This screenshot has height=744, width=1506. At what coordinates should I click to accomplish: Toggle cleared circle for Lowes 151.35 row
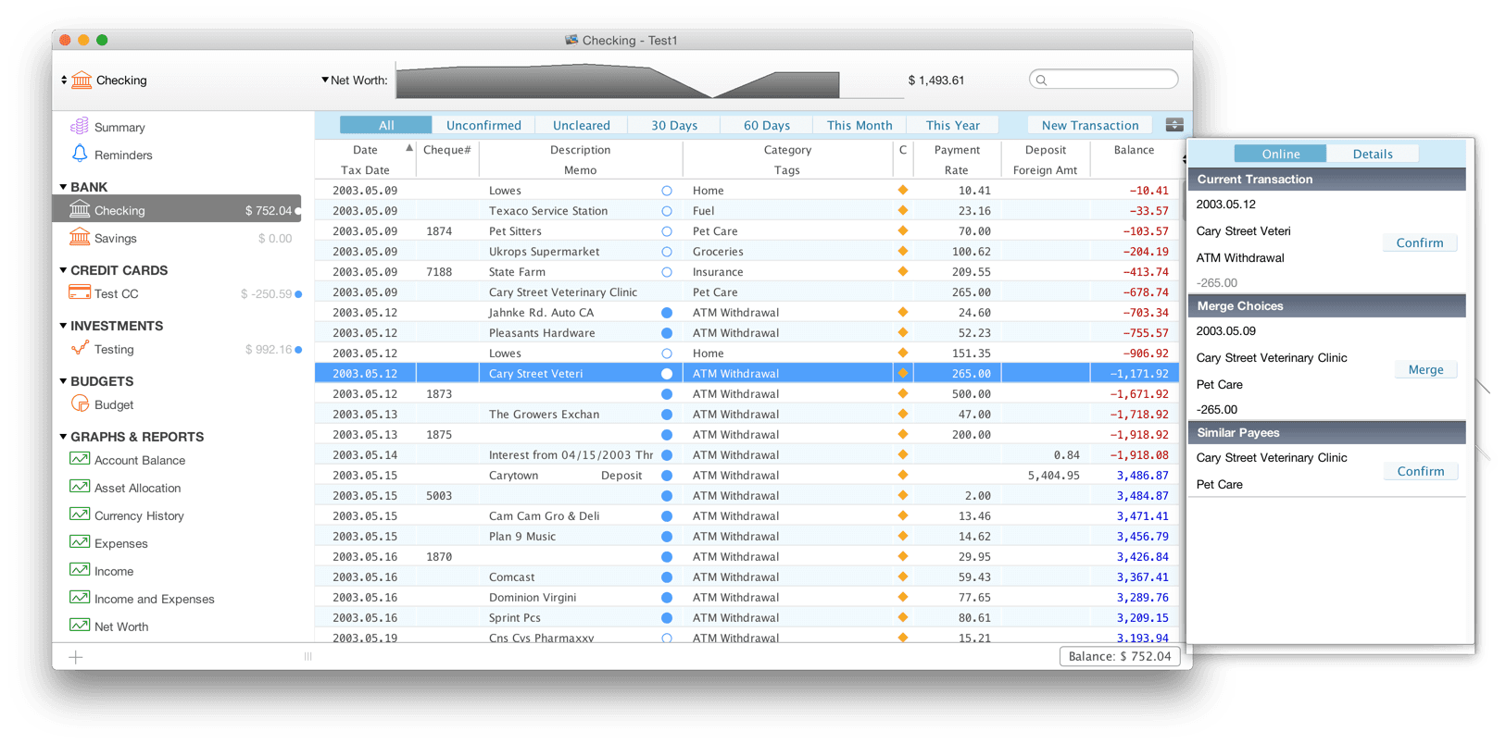coord(667,353)
